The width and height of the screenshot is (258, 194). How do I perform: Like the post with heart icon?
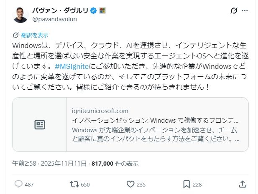pos(130,184)
